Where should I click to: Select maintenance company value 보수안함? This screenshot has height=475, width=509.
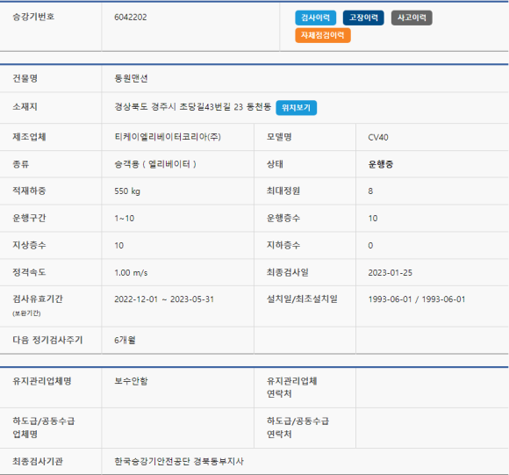click(131, 381)
